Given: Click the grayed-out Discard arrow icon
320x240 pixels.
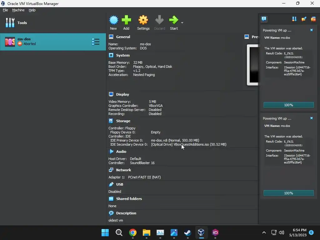Looking at the screenshot, I should point(159,20).
